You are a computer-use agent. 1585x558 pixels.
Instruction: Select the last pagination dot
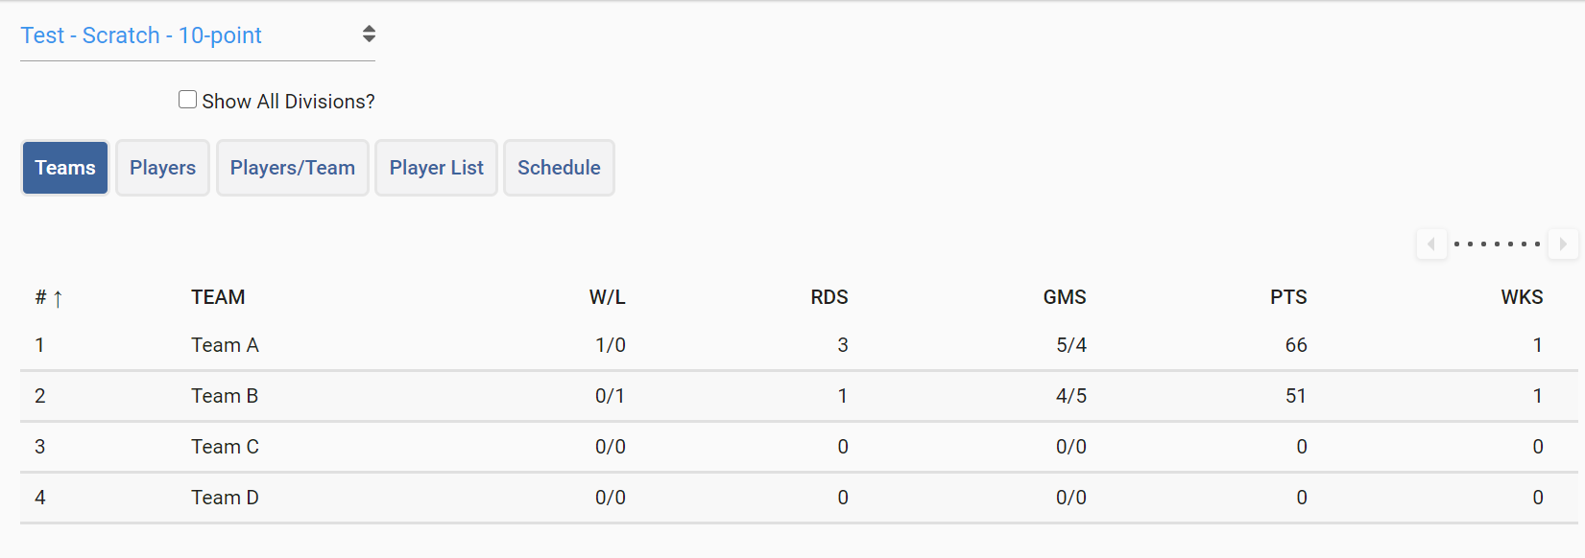click(x=1537, y=244)
